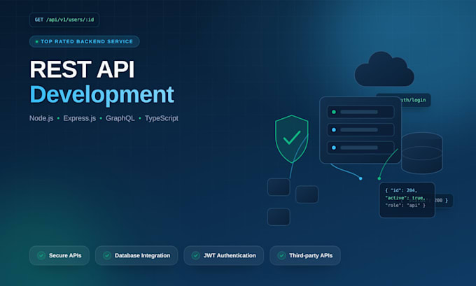476x286 pixels.
Task: Click the 200 status card behind JSON
Action: click(444, 201)
